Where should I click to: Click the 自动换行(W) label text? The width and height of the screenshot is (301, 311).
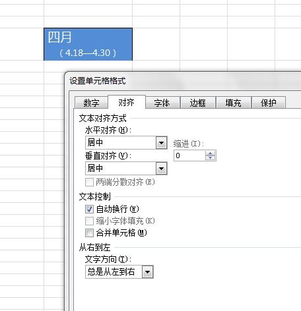point(117,209)
